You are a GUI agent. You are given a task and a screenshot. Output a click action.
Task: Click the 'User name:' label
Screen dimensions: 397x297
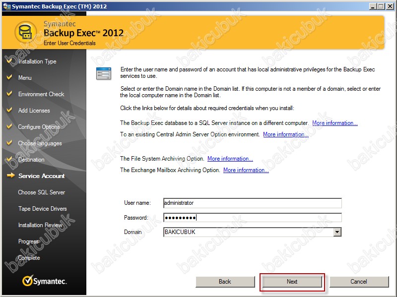click(x=137, y=203)
